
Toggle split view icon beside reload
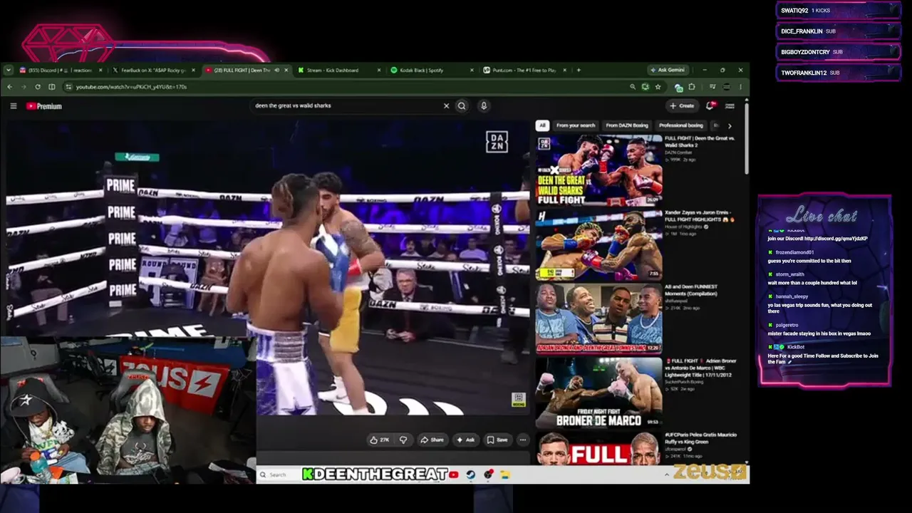pos(52,87)
